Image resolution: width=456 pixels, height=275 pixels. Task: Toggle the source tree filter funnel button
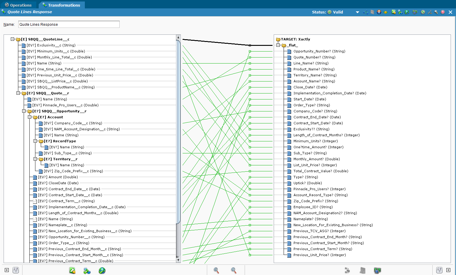pyautogui.click(x=16, y=270)
